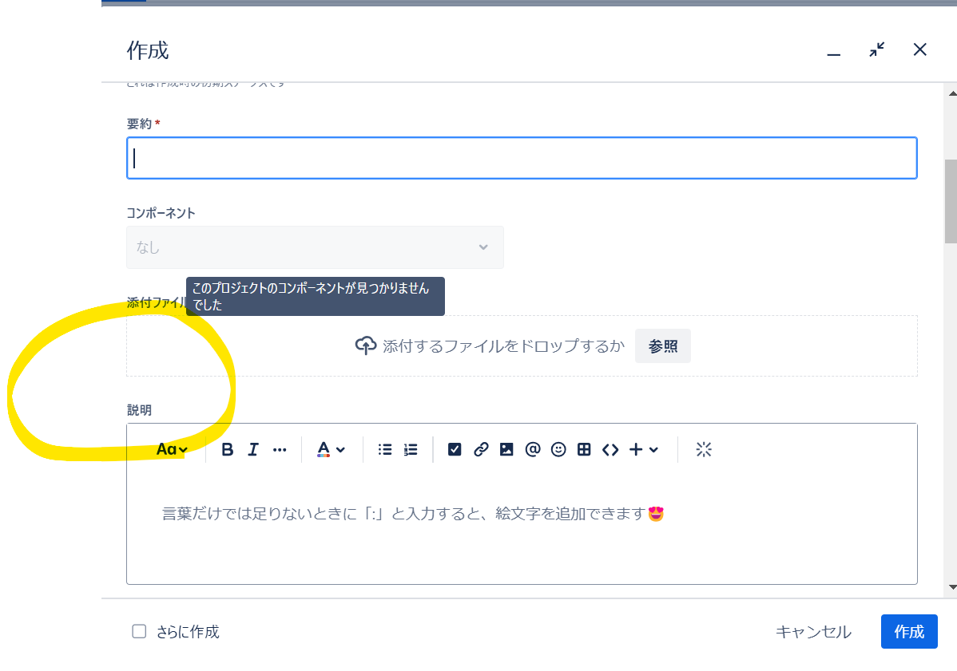Screen dimensions: 957x671
Task: Add an action item checkbox
Action: pos(455,450)
